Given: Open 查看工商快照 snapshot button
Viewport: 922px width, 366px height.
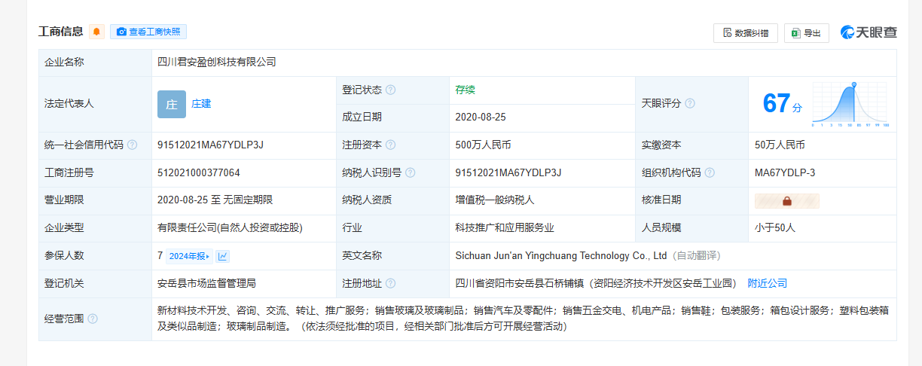Looking at the screenshot, I should (148, 32).
